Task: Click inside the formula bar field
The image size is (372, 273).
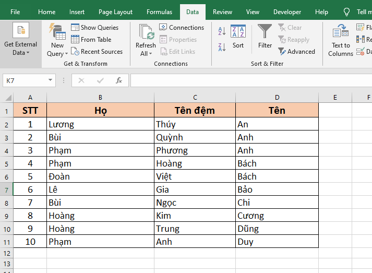Action: click(250, 80)
